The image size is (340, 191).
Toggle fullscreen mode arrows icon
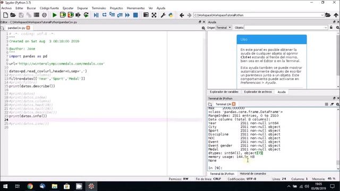[154, 15]
